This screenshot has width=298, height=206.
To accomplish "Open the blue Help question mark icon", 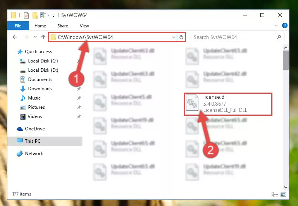I will tap(285, 25).
